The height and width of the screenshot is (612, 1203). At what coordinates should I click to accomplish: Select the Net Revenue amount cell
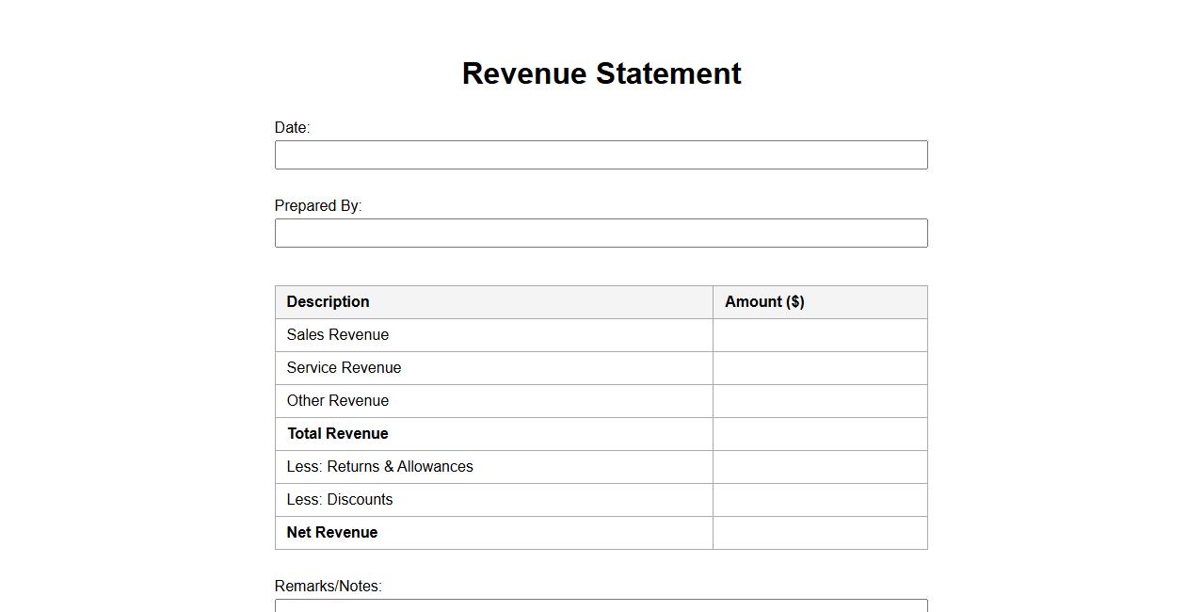click(x=819, y=533)
